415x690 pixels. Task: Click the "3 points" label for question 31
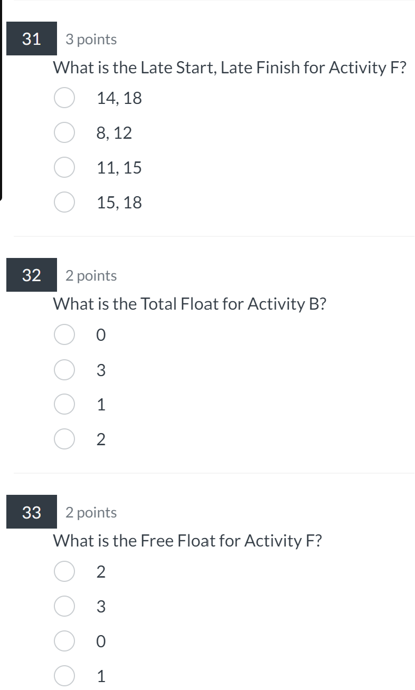tap(91, 39)
